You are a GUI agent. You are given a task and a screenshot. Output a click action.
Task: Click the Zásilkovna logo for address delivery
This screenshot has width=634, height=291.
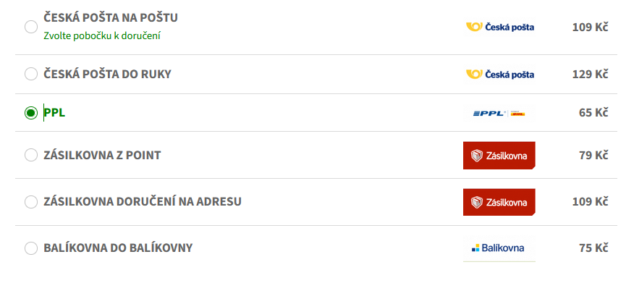(x=499, y=201)
